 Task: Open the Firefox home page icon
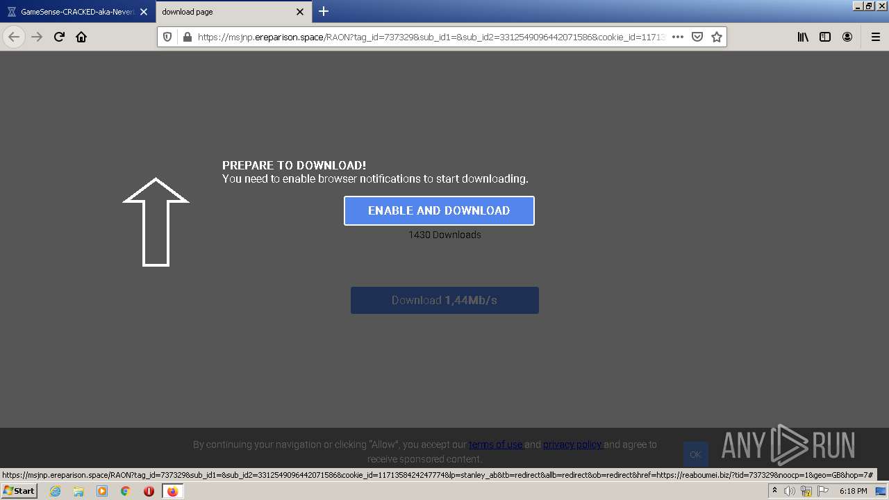pos(82,37)
